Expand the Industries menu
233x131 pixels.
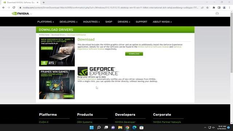[x=91, y=22]
